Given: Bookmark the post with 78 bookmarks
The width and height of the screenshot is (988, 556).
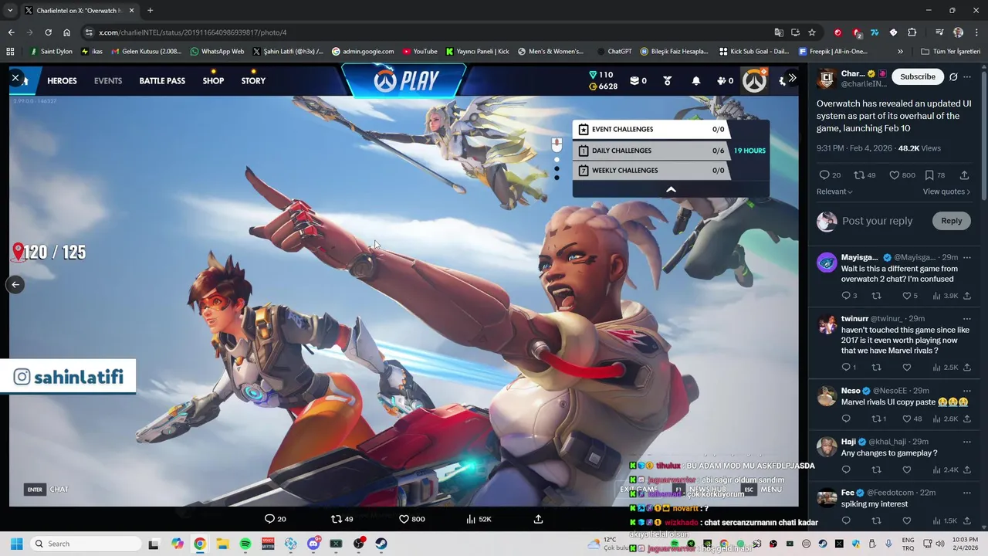Looking at the screenshot, I should (x=935, y=175).
